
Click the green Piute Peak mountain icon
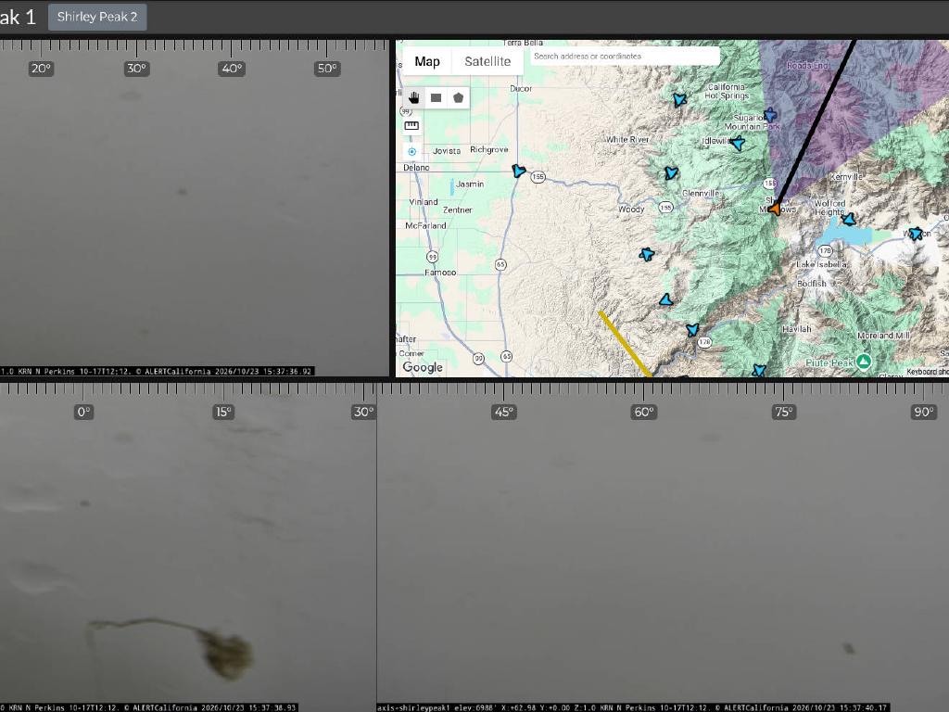point(864,362)
